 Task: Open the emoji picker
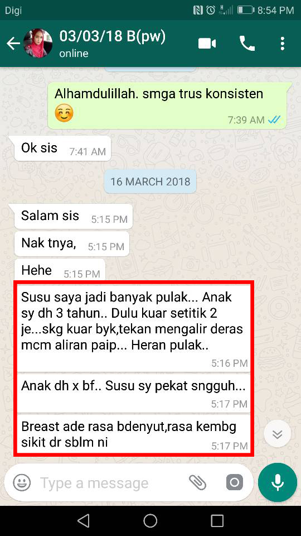22,482
